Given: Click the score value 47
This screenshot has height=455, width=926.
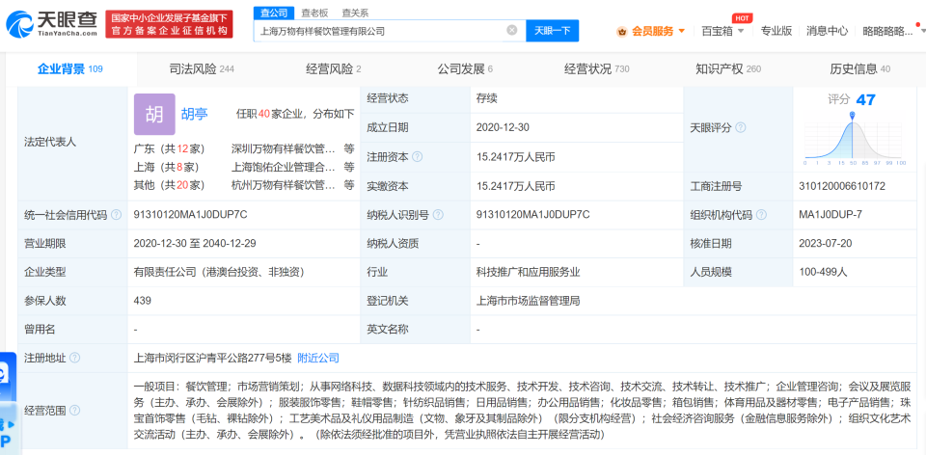Looking at the screenshot, I should pos(866,99).
